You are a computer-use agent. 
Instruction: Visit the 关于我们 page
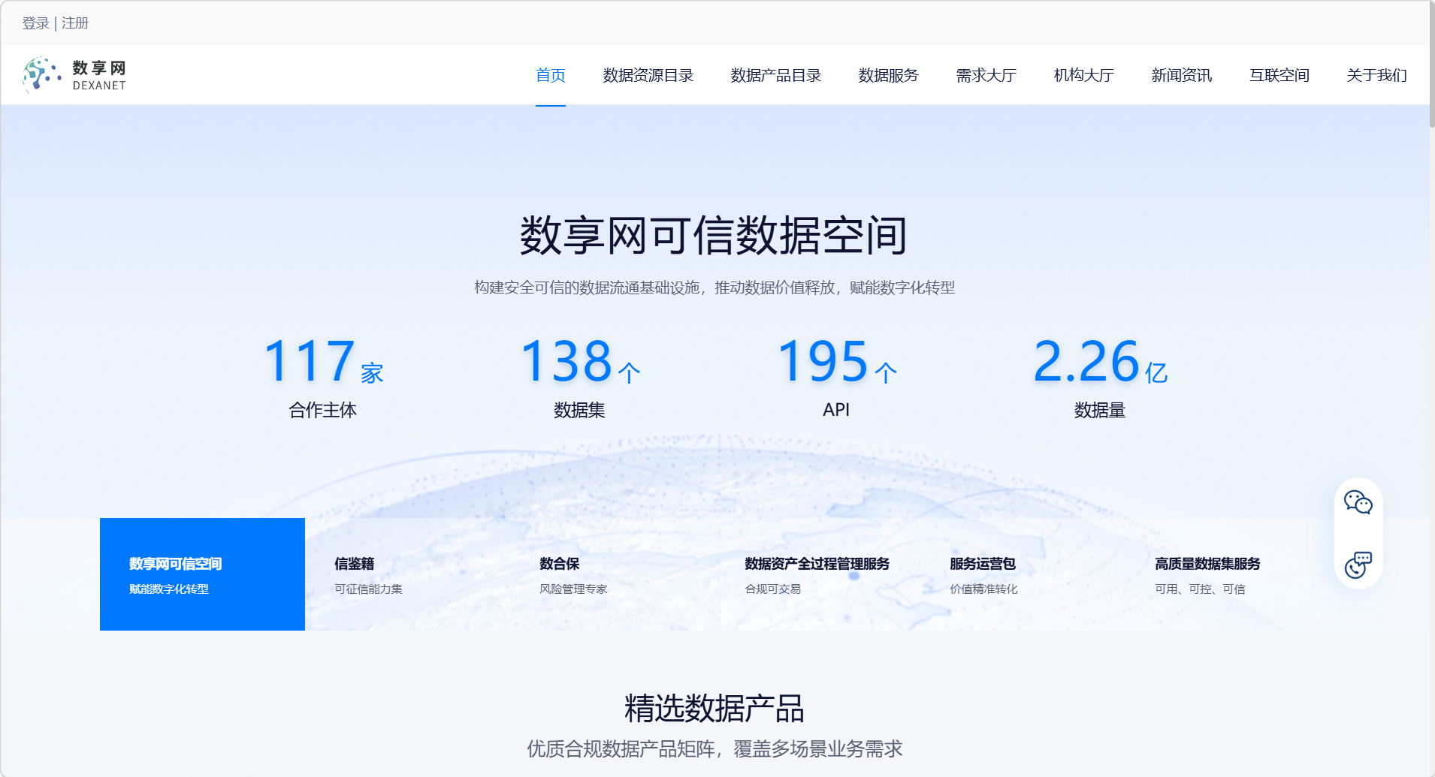(1376, 75)
